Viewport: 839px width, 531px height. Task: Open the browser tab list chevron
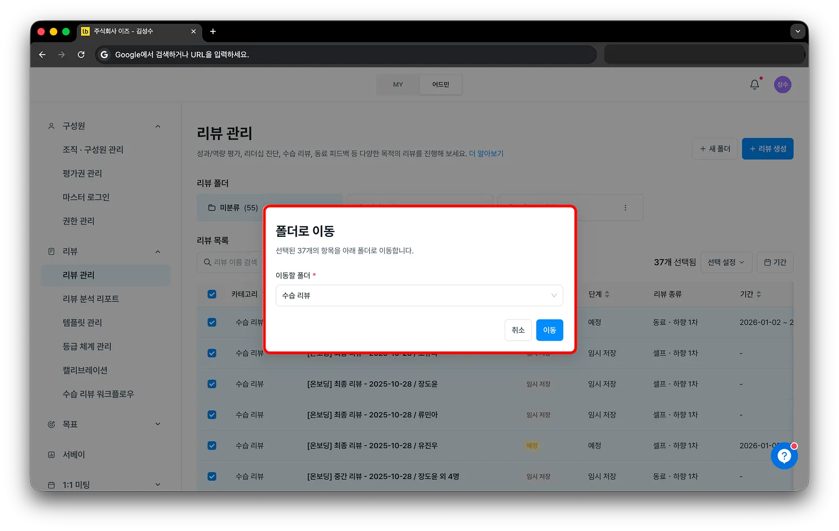coord(798,31)
